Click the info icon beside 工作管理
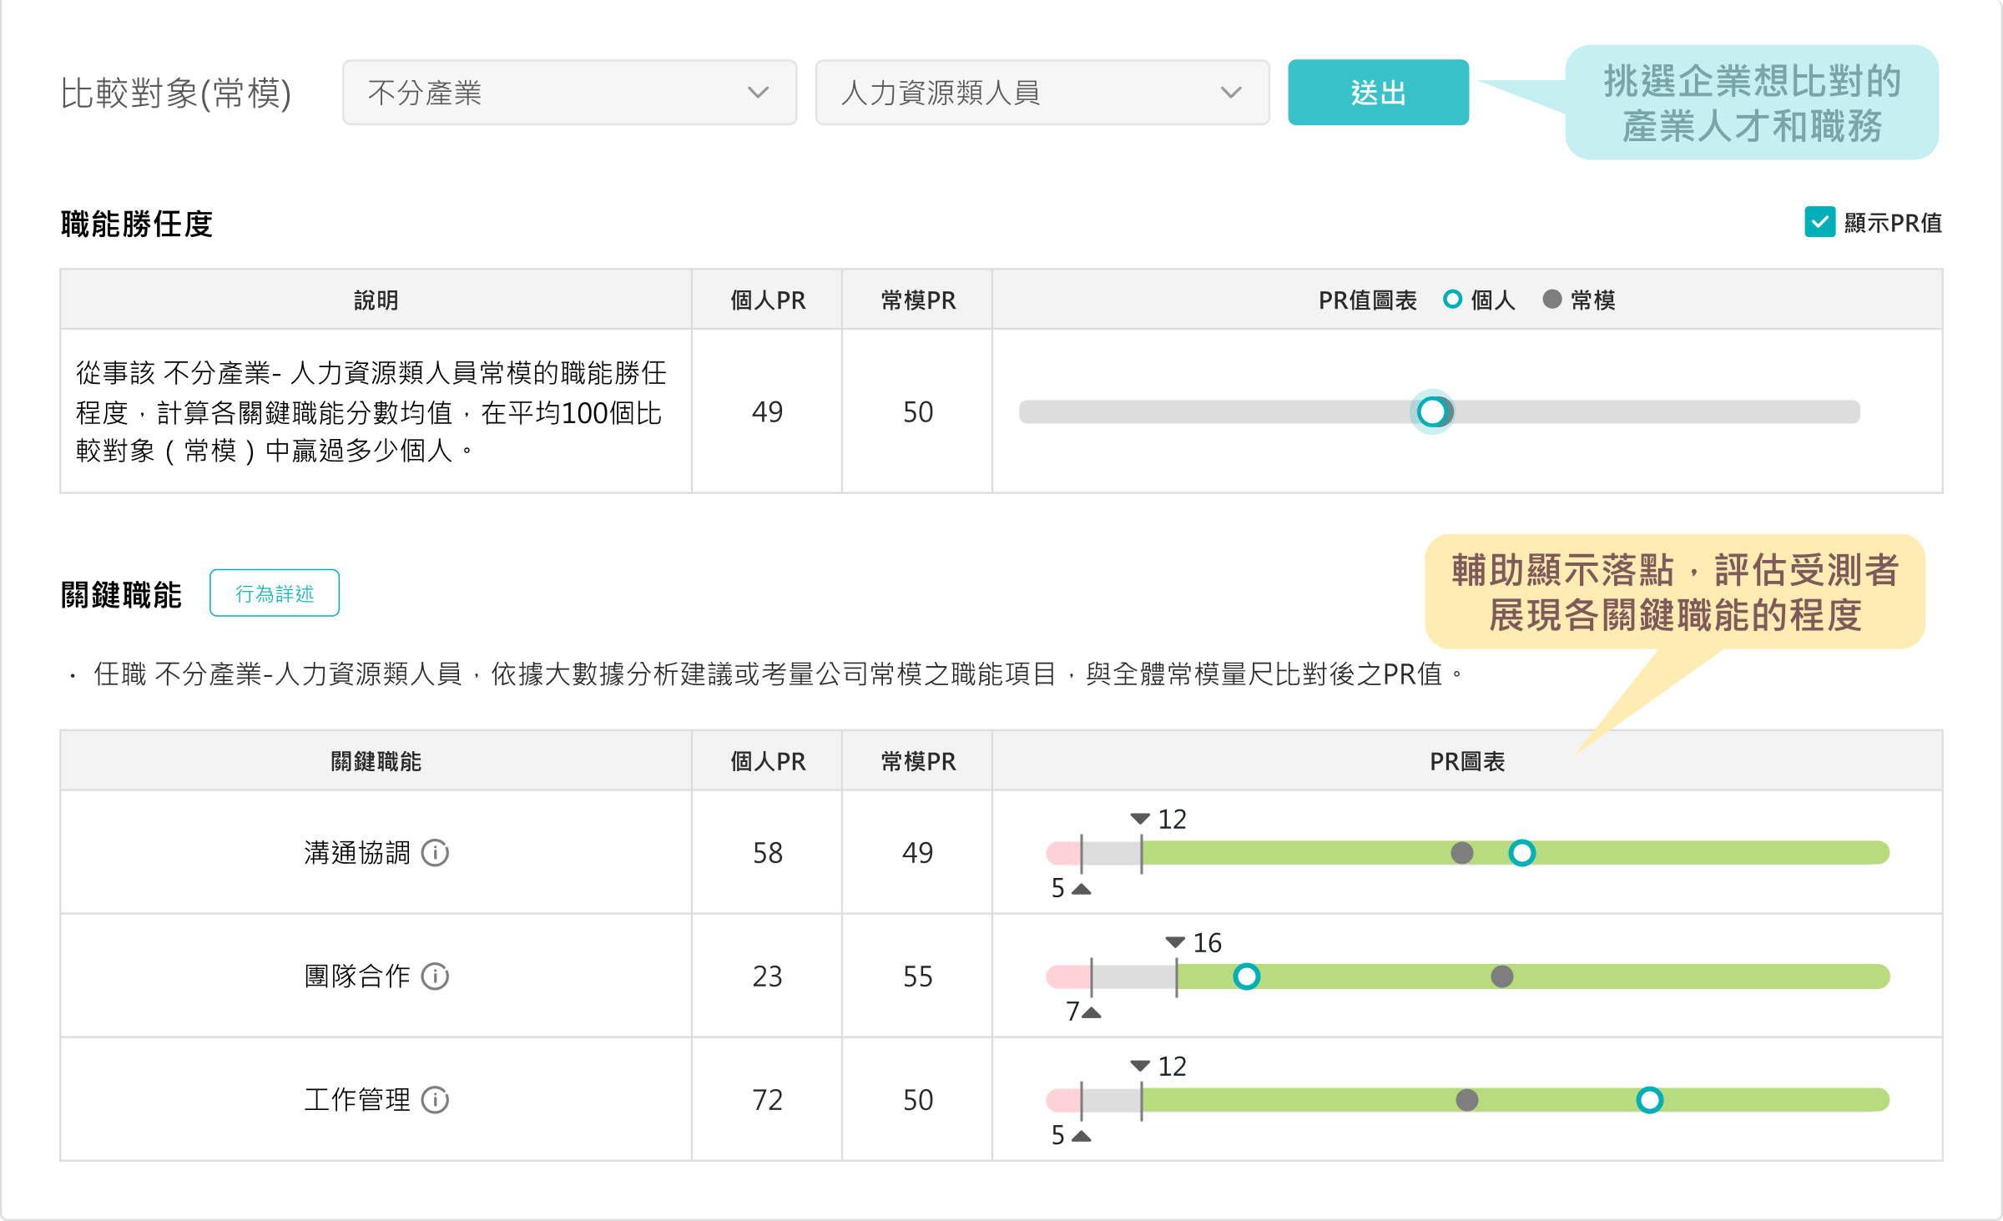 pyautogui.click(x=436, y=1100)
